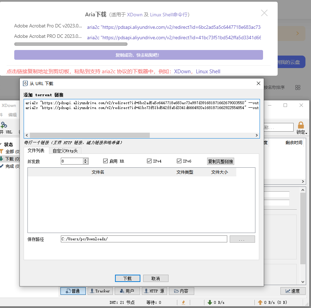Copy the first aria2c link for Acrobat Pro DC v2023

coord(174,27)
